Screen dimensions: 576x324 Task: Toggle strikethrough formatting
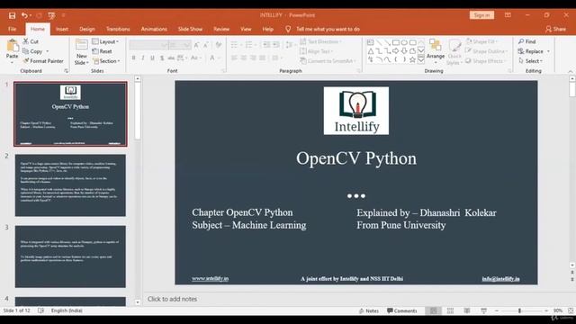[x=171, y=58]
